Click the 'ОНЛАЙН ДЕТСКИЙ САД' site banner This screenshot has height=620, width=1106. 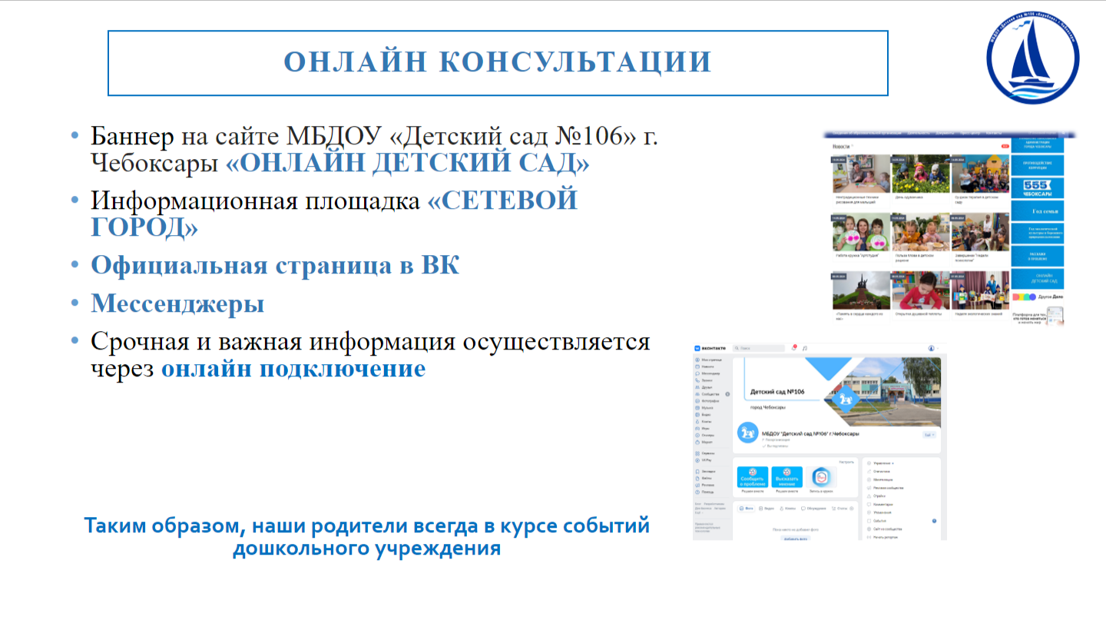tap(1038, 278)
